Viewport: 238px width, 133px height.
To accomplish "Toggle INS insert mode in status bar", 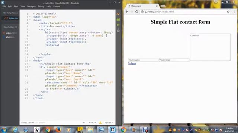I will coord(84,123).
